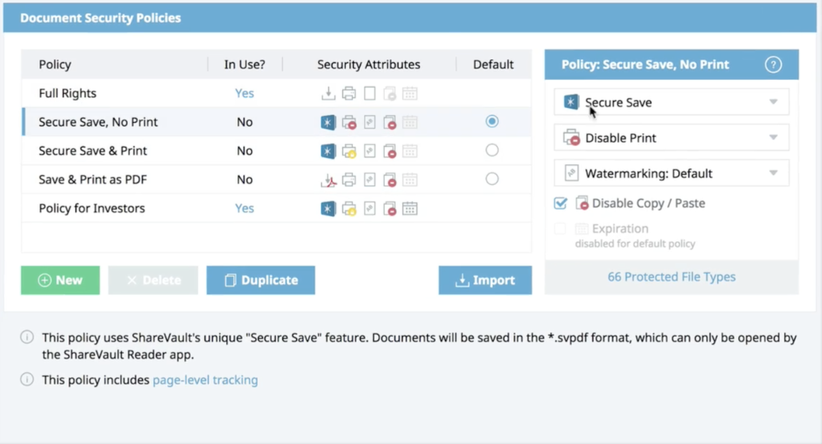
Task: Click the disable copy icon in Secure Save & Print row
Action: pyautogui.click(x=390, y=151)
